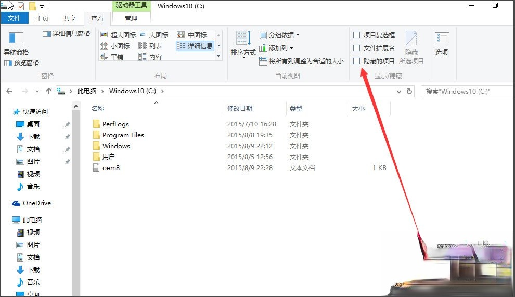The image size is (515, 297).
Task: Open recent locations dropdown arrow
Action: [x=37, y=92]
